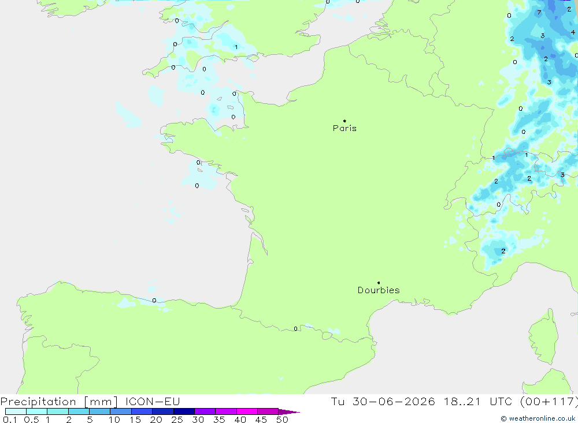Click the 'ICON-EU' model name text
This screenshot has width=578, height=423.
point(153,402)
